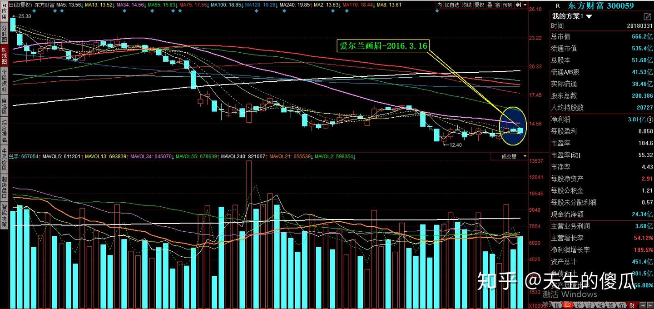
Task: Click the 资产总计 row
Action: [x=602, y=261]
